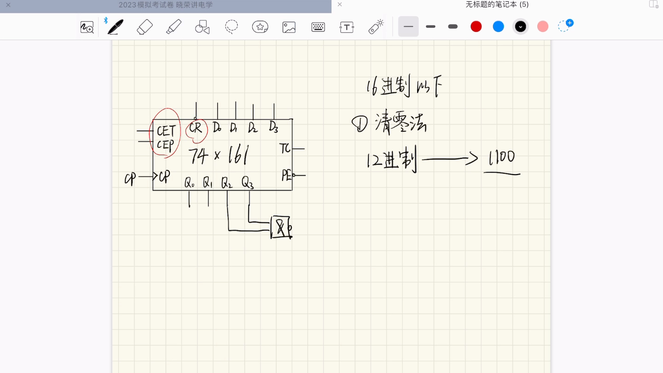Viewport: 663px width, 373px height.
Task: Close the 无标题的笔记本 (5) tab
Action: point(340,5)
